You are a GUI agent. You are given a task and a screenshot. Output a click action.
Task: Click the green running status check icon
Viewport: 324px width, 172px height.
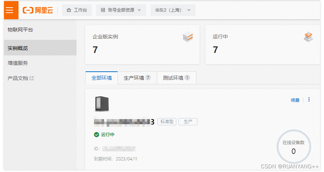97,135
